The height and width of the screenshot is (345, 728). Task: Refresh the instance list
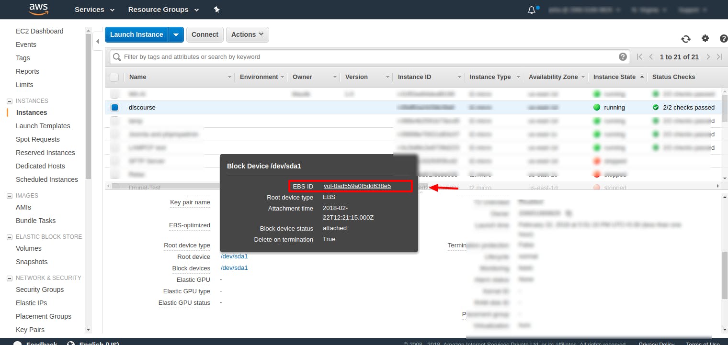tap(686, 39)
